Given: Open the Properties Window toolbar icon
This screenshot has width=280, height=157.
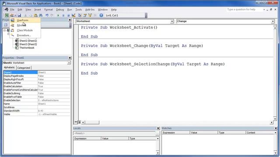Looking at the screenshot, I should tap(85, 16).
